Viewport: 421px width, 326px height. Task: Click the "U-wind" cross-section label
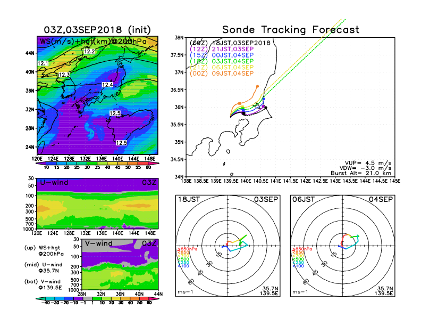pos(54,183)
